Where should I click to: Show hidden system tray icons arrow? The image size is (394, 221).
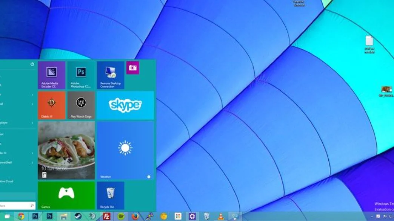[x=372, y=216]
